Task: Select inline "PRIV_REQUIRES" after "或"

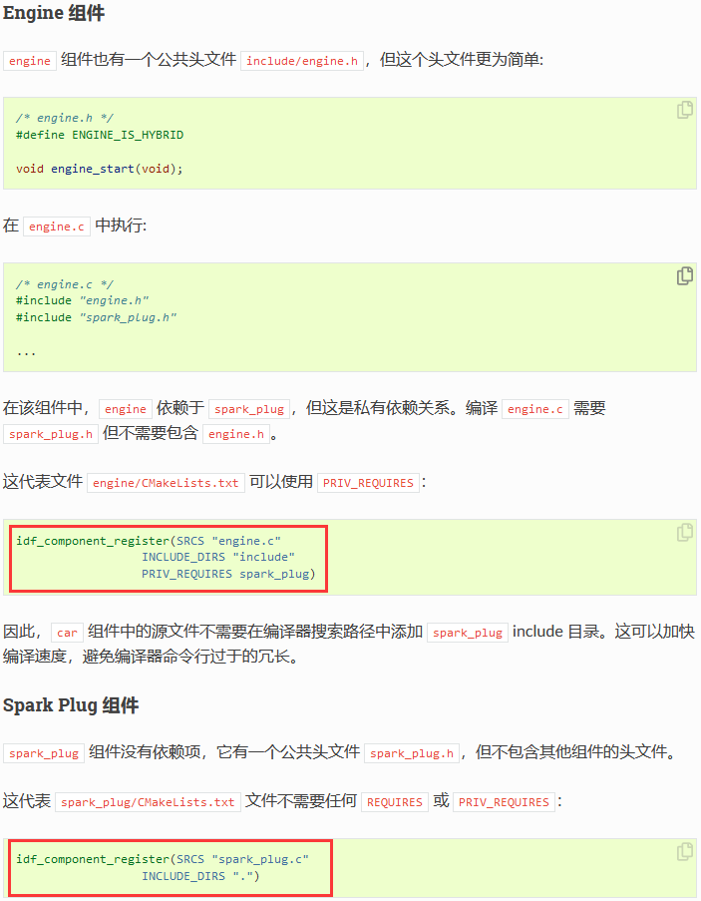Action: (505, 802)
